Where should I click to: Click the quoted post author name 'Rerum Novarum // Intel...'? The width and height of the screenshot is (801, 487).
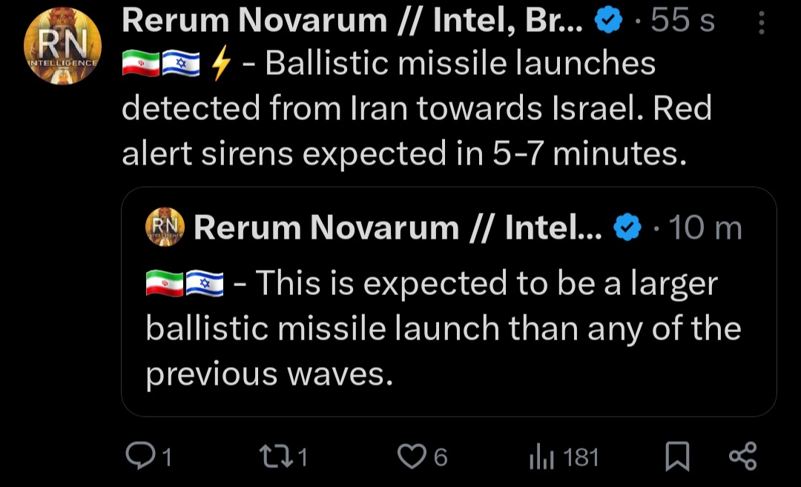tap(398, 227)
